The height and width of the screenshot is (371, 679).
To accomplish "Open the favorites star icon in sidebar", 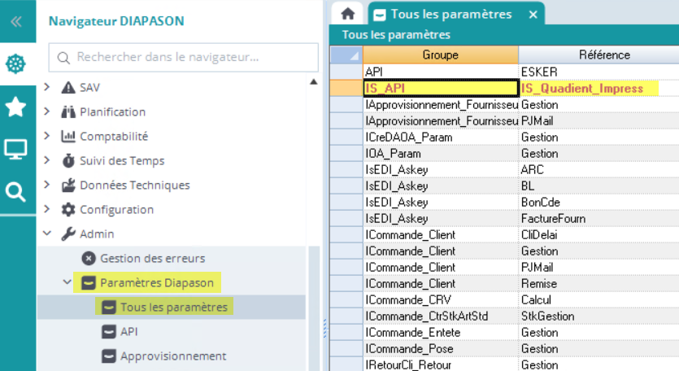I will pos(15,107).
